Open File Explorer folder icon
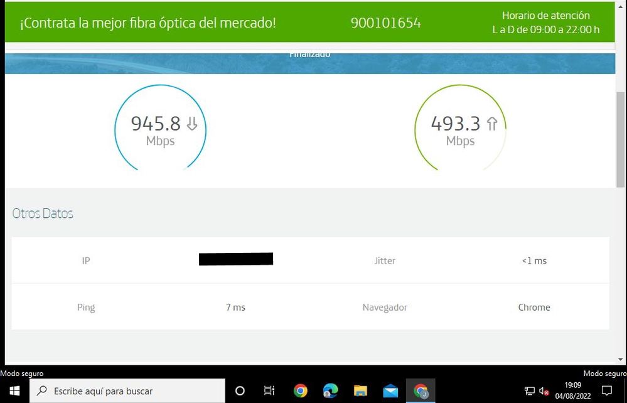The width and height of the screenshot is (627, 403). (x=360, y=390)
